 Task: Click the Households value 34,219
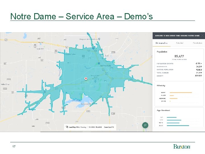point(199,66)
